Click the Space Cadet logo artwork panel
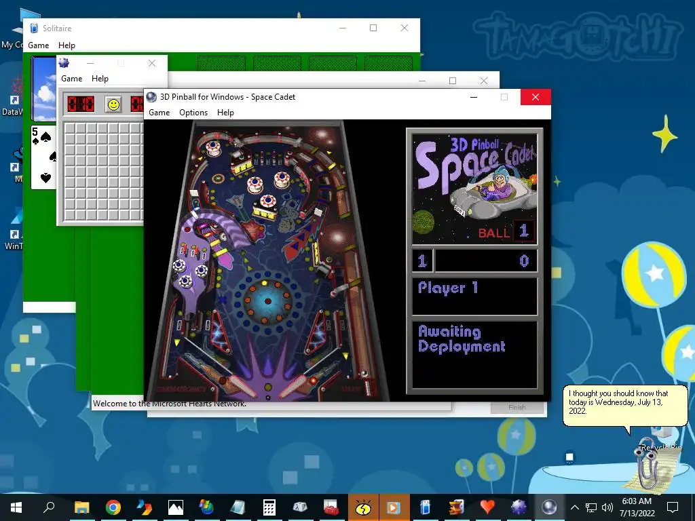 point(474,189)
